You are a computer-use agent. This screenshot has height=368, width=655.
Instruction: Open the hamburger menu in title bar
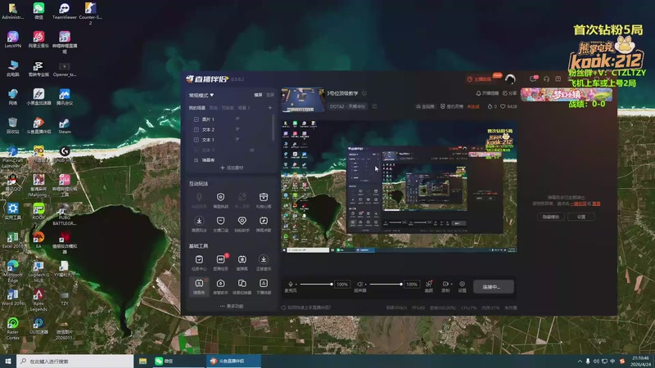click(571, 79)
